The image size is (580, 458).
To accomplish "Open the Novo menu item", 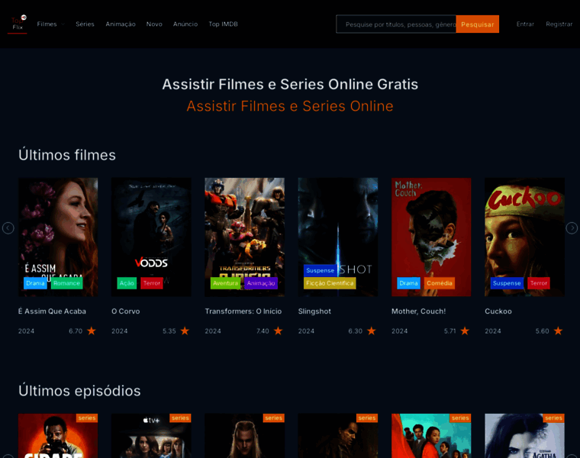I will (x=154, y=24).
